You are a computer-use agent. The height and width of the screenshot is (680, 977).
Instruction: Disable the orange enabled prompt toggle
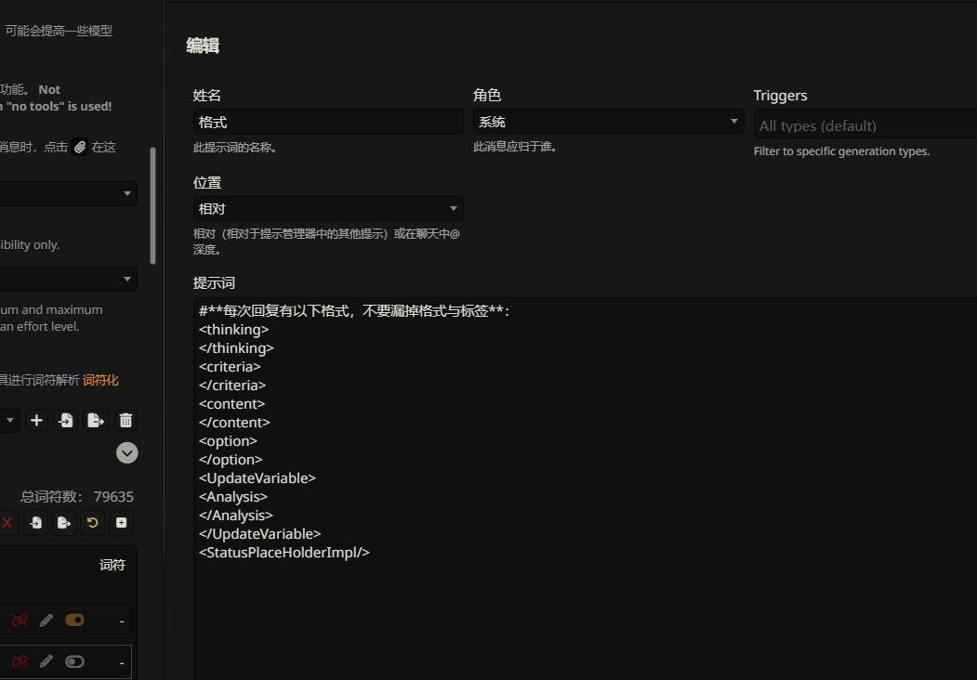point(74,620)
